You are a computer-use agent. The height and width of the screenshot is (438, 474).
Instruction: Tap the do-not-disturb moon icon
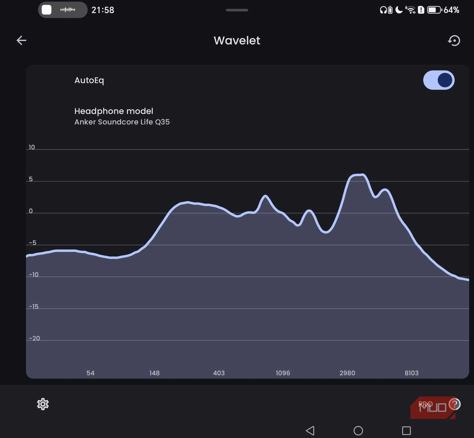398,10
